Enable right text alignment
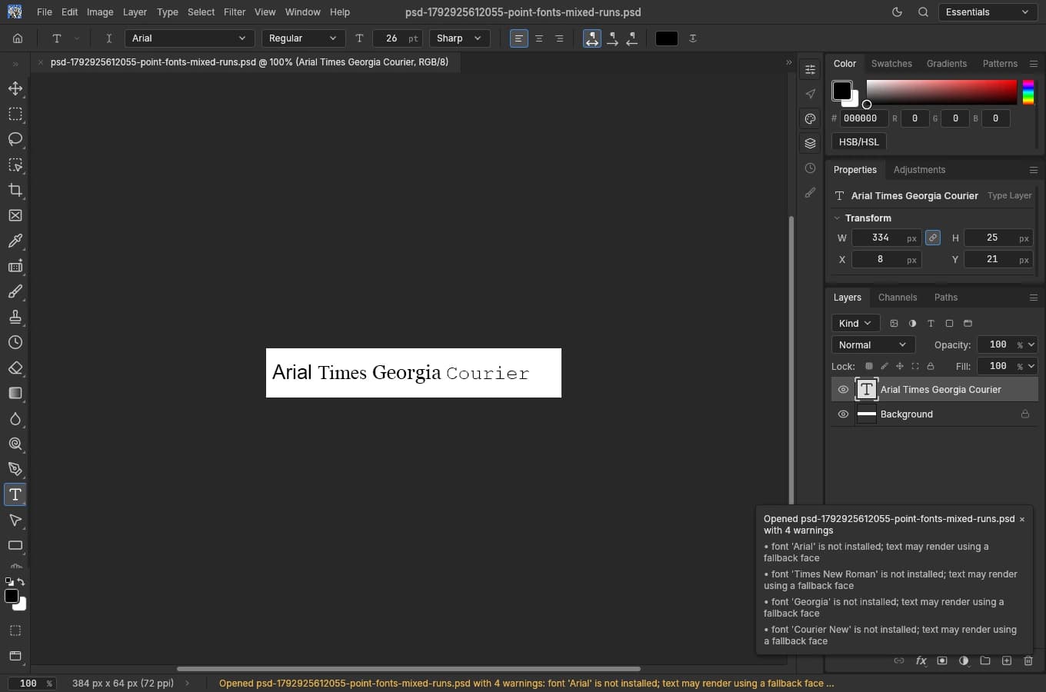This screenshot has height=692, width=1046. [559, 38]
